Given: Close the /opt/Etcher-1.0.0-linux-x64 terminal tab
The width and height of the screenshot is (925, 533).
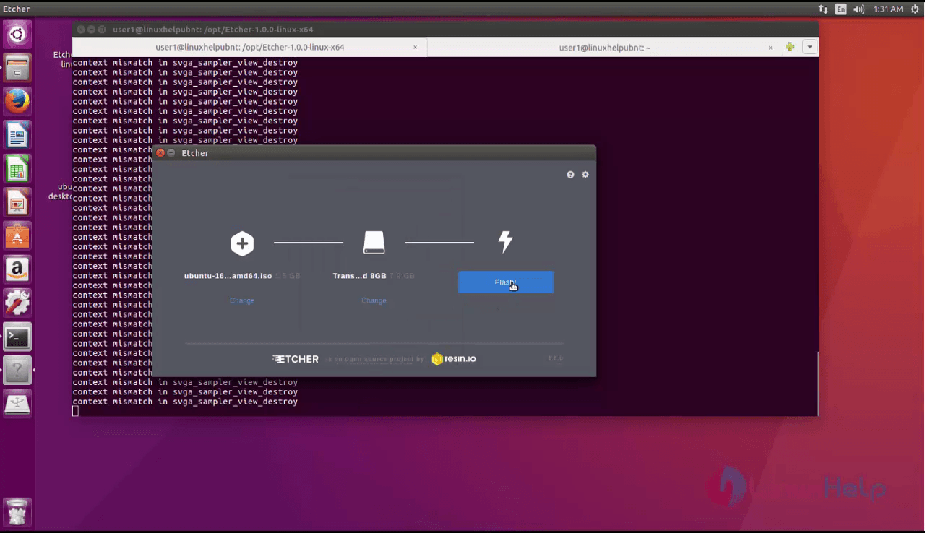Looking at the screenshot, I should click(x=416, y=47).
